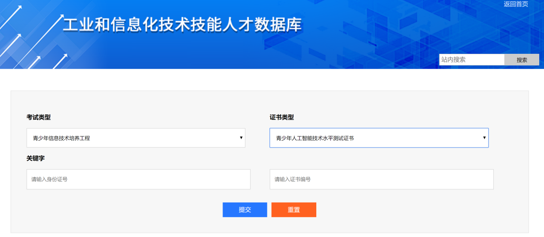Click the 请输入证书编号 input field
The height and width of the screenshot is (237, 544).
382,179
